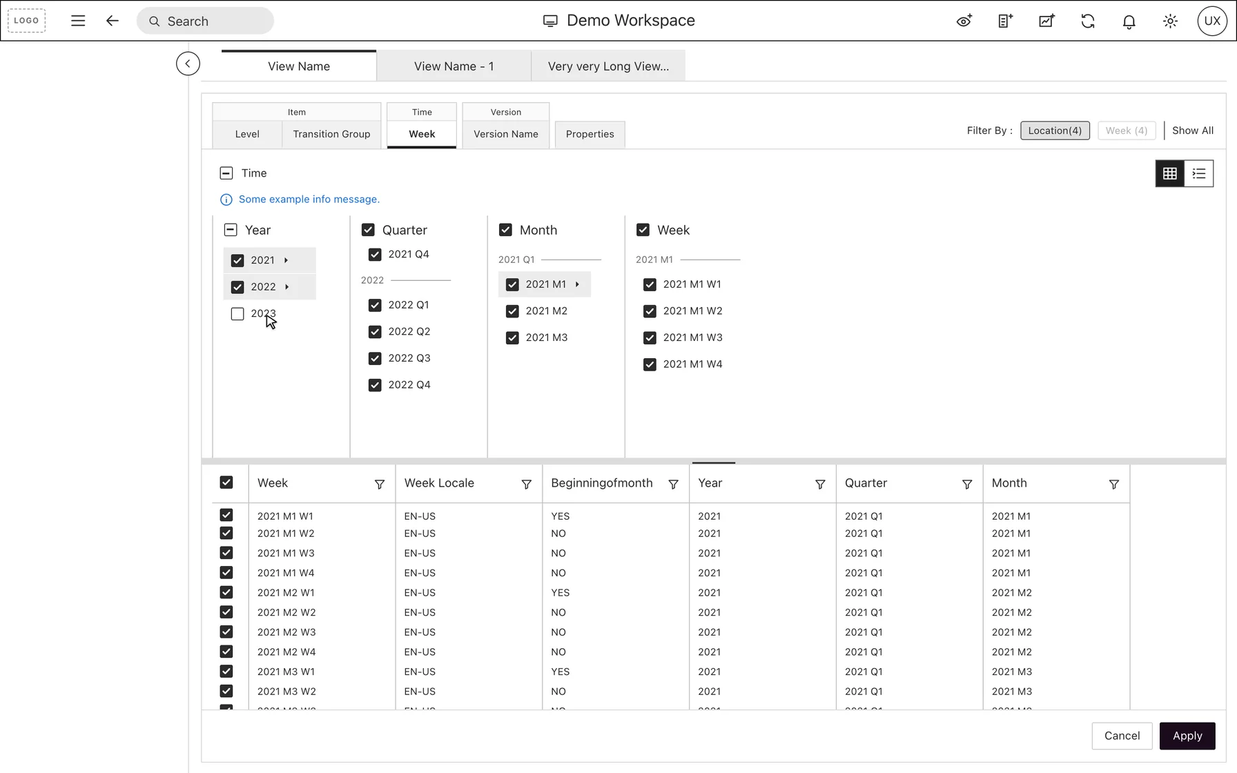This screenshot has height=773, width=1237.
Task: Open the View Name tab
Action: 299,66
